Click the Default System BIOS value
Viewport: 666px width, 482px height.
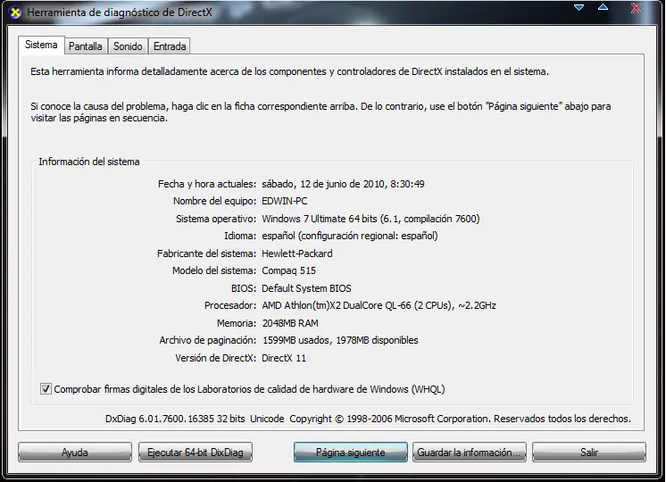[306, 288]
